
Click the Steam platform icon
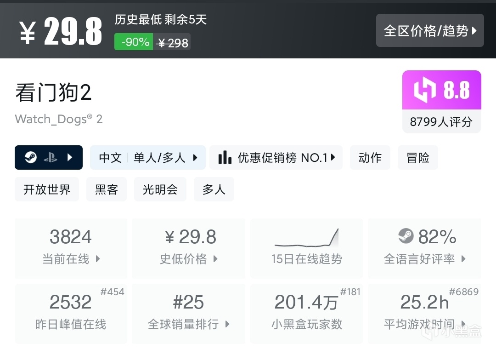31,158
